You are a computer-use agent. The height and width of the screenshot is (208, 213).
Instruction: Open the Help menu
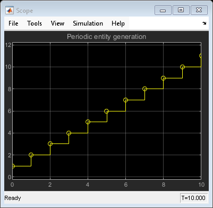click(x=118, y=23)
